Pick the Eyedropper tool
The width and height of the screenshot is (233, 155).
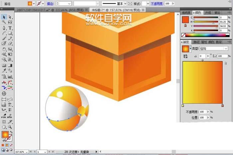click(4, 71)
